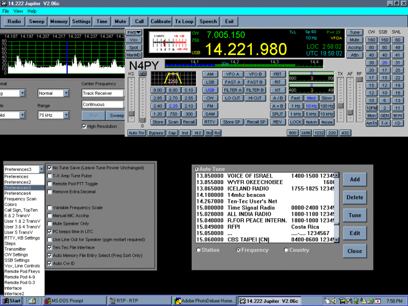The image size is (408, 306).
Task: Click the Sweep toolbar button
Action: click(x=37, y=21)
